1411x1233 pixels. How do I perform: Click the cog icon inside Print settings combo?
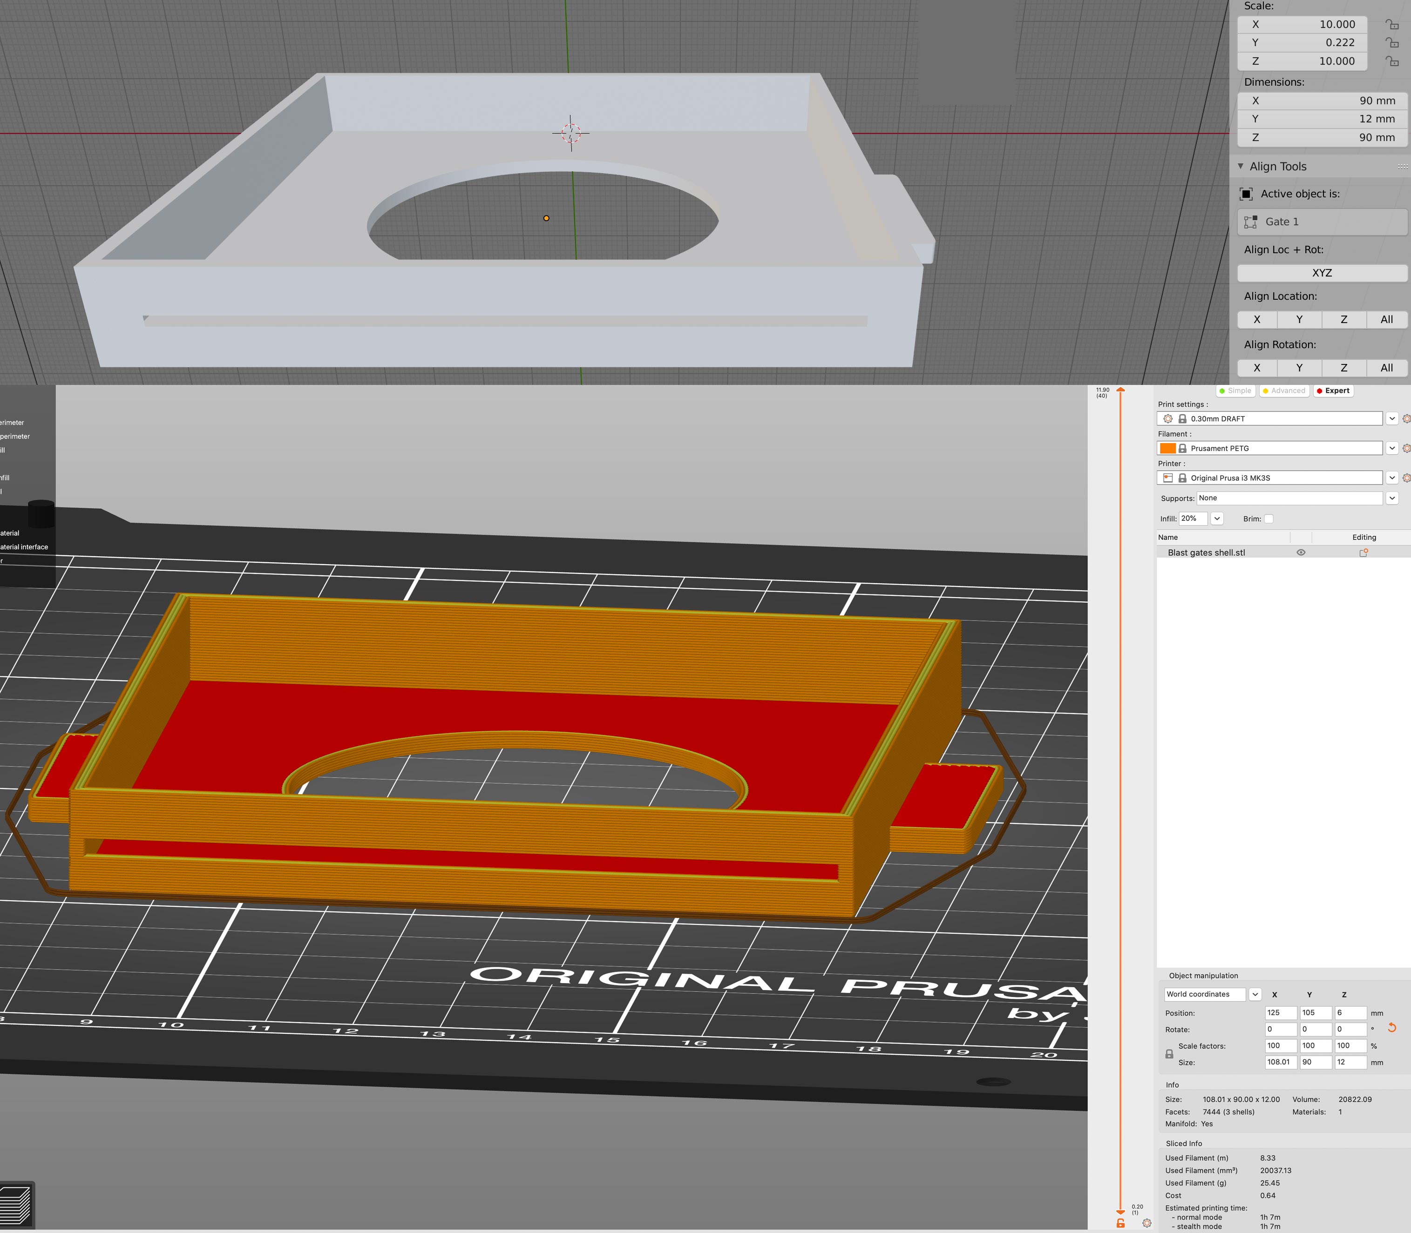pos(1168,418)
